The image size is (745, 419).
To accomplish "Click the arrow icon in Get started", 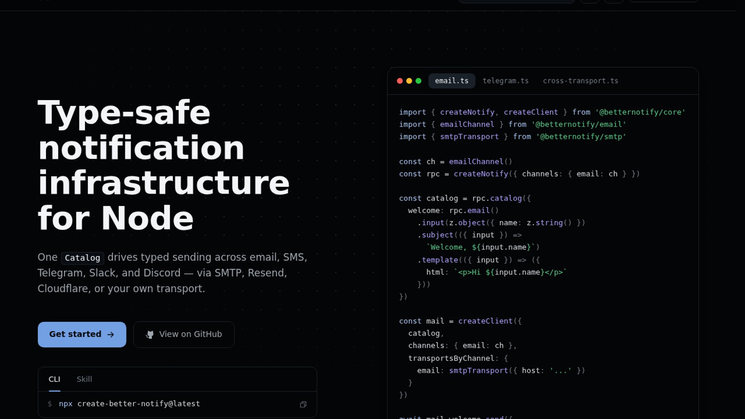I will click(x=111, y=334).
